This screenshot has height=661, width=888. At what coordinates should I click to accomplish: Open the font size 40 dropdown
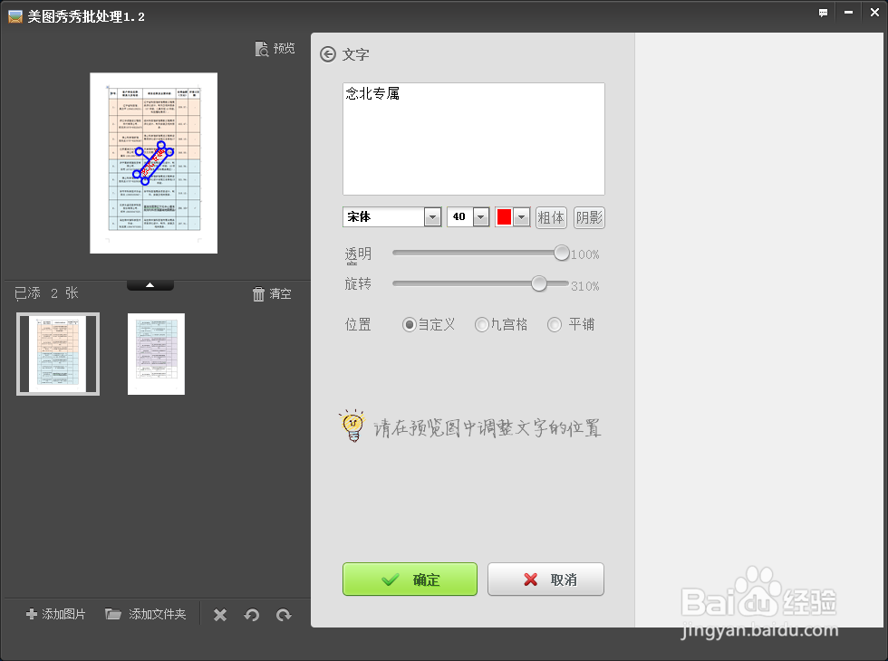(480, 216)
